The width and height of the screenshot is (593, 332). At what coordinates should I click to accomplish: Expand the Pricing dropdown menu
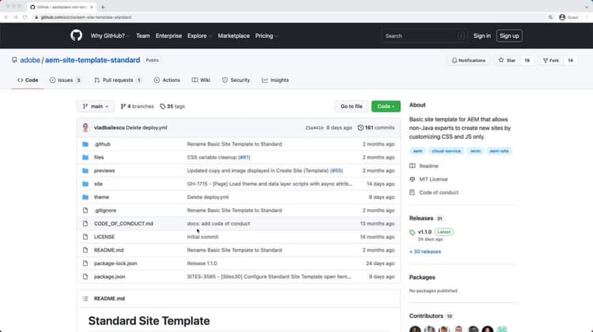click(266, 35)
